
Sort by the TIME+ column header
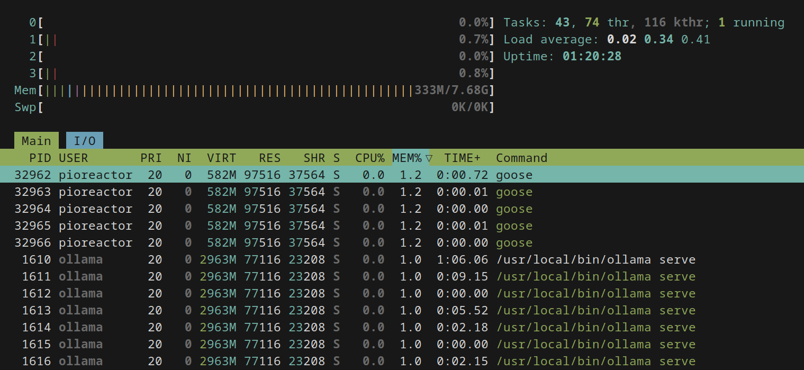462,158
